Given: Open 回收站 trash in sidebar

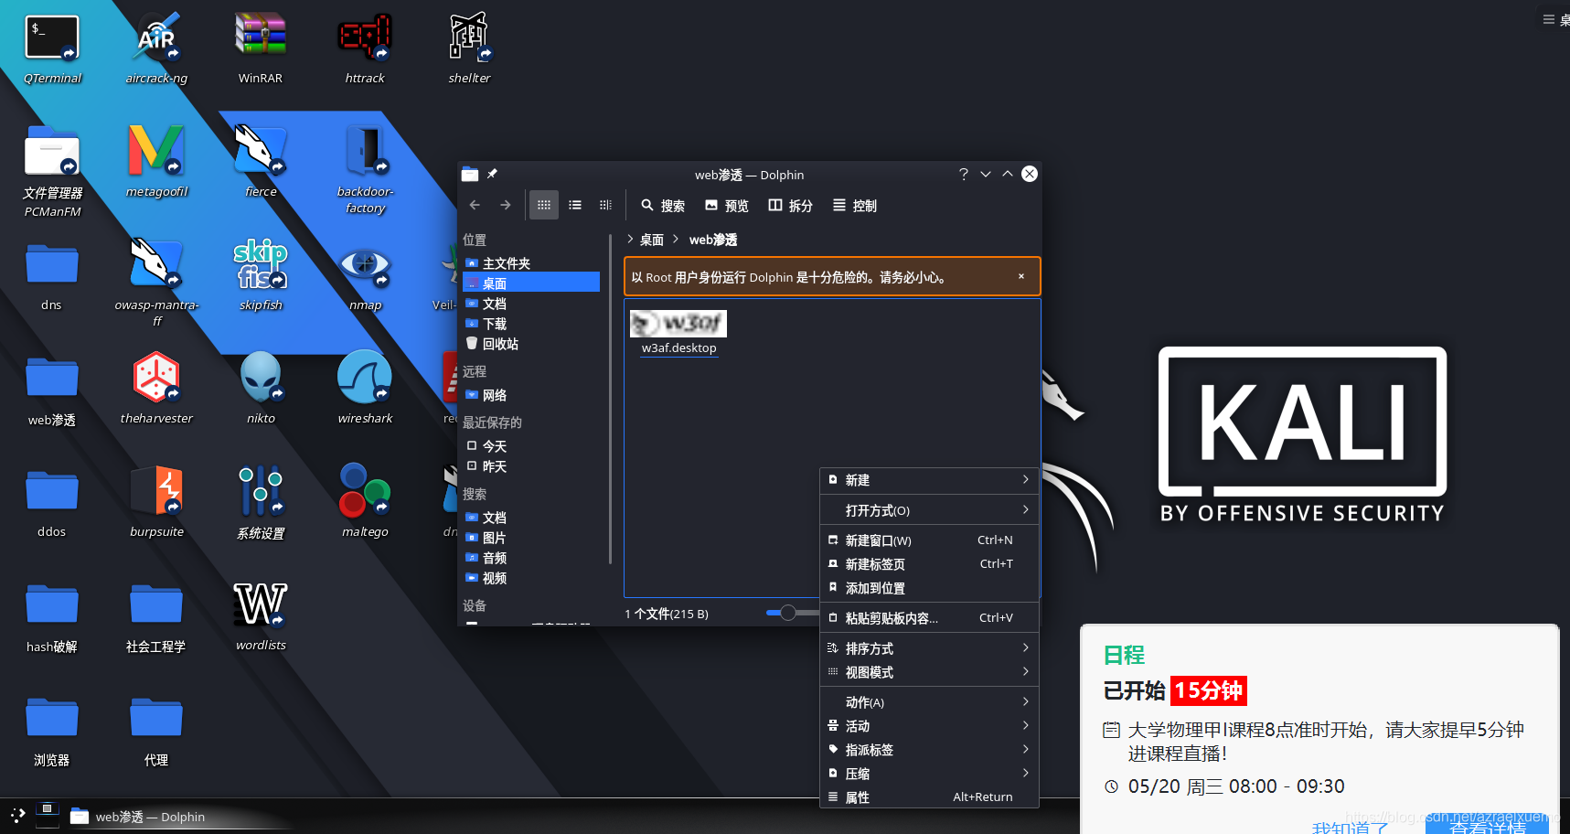Looking at the screenshot, I should point(531,344).
